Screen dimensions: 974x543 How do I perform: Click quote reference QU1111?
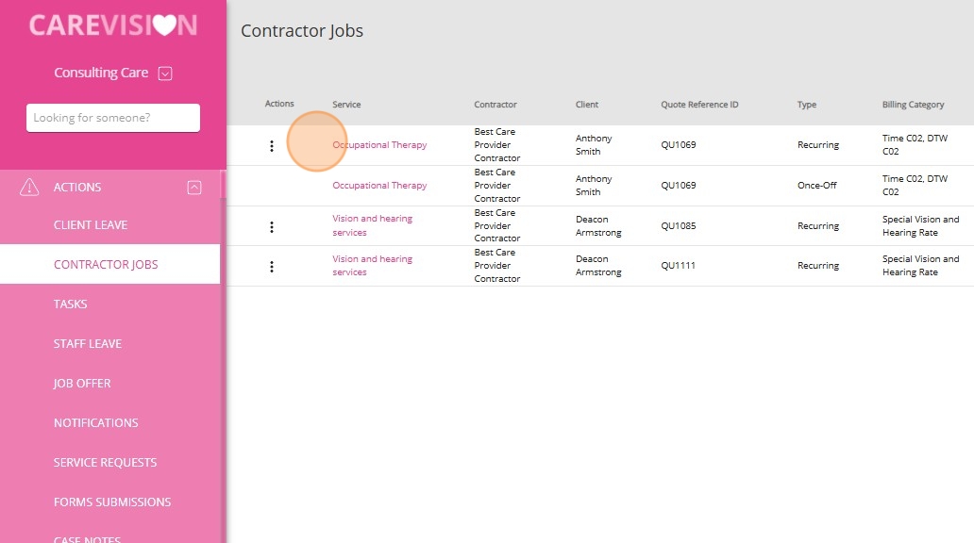click(679, 266)
